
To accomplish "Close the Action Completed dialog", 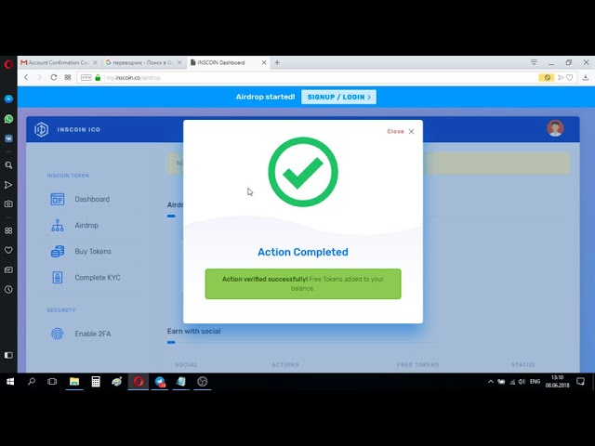I will click(401, 131).
